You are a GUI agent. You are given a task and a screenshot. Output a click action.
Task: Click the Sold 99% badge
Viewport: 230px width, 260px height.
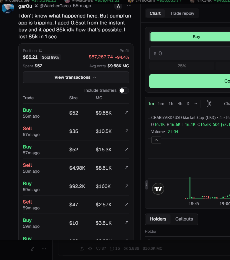(x=50, y=57)
